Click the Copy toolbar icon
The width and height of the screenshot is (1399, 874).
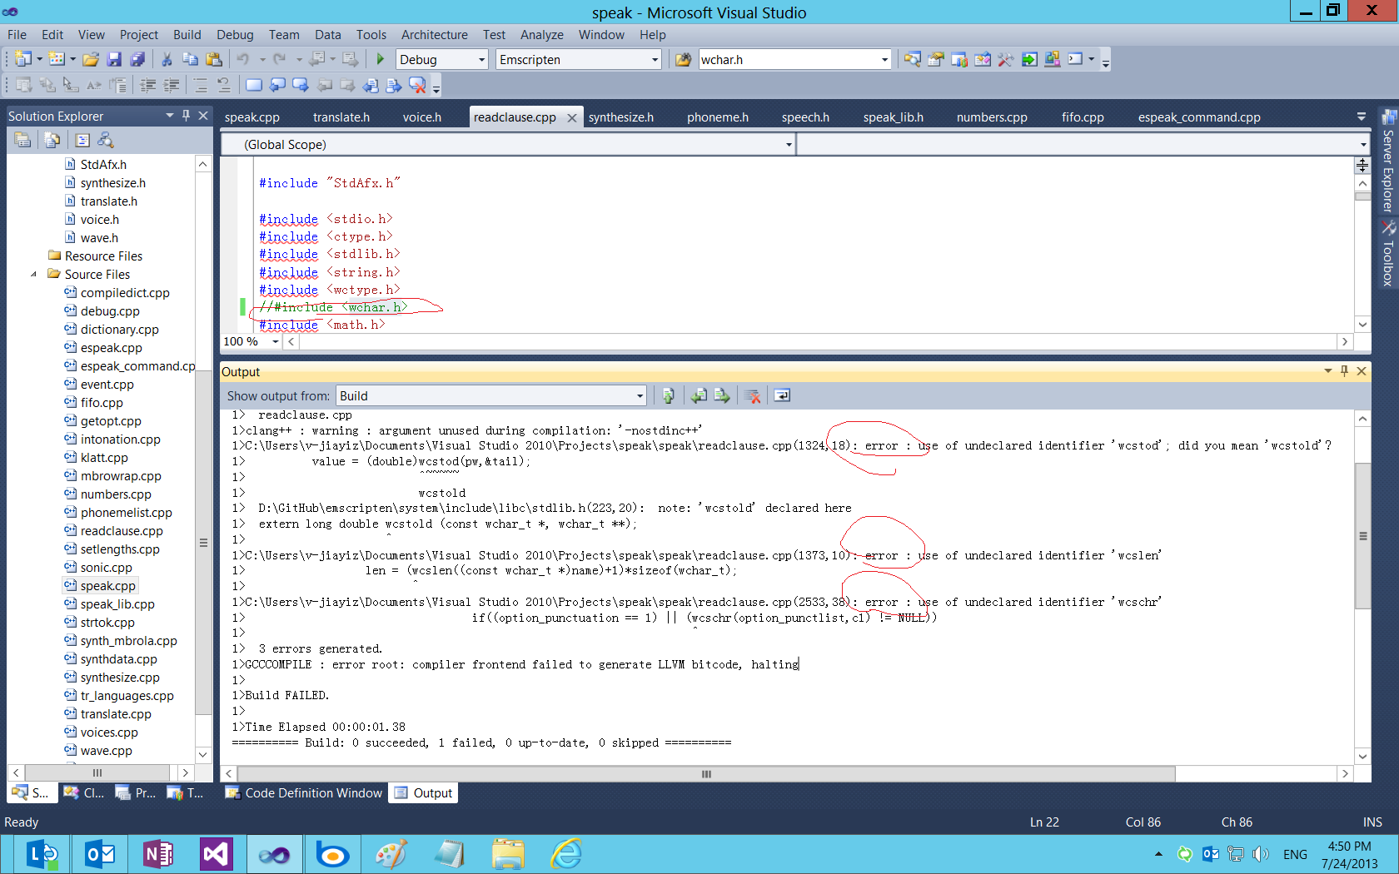[x=190, y=59]
